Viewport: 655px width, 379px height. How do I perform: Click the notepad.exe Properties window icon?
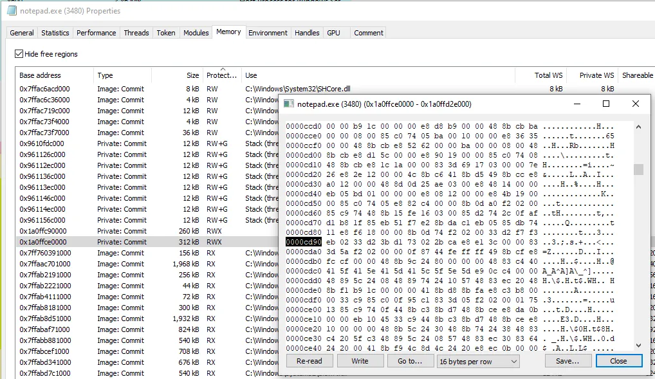pyautogui.click(x=12, y=10)
